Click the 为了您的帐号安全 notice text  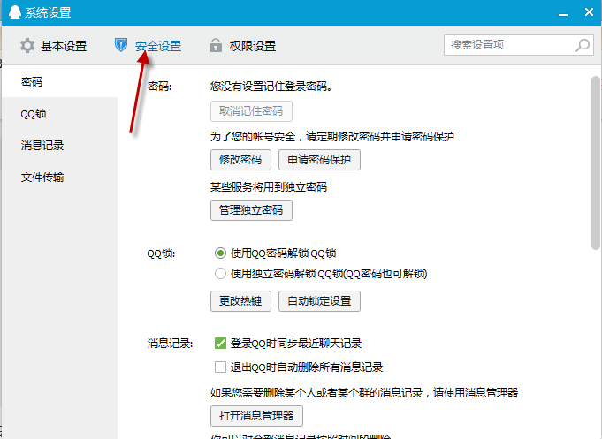pos(332,137)
